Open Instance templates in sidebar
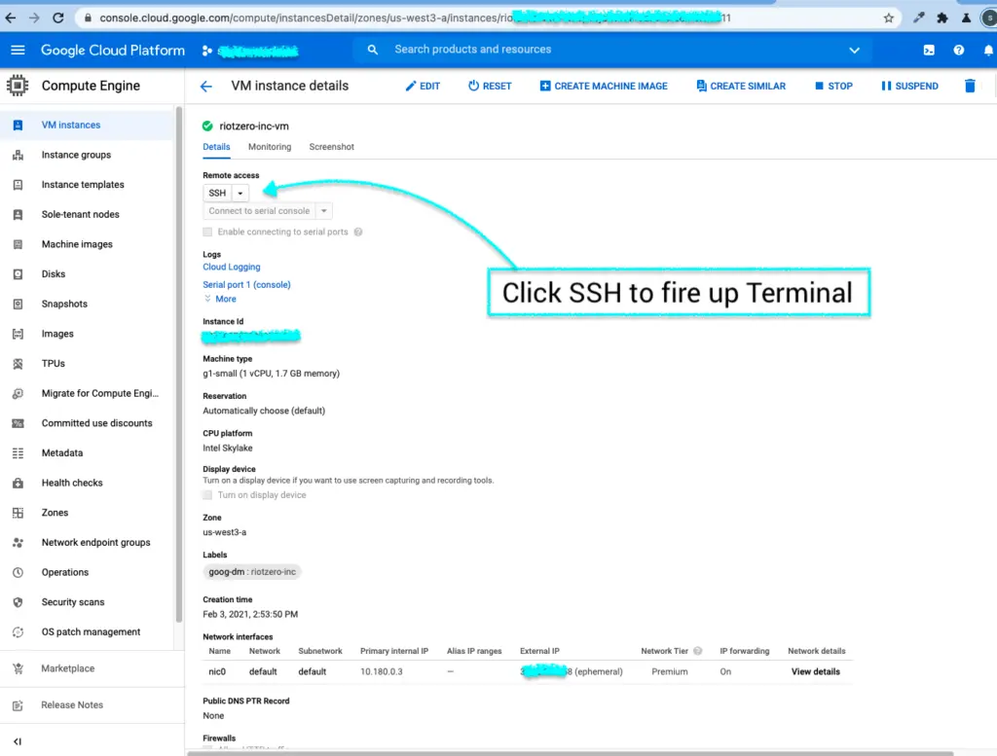The image size is (997, 756). click(x=83, y=185)
